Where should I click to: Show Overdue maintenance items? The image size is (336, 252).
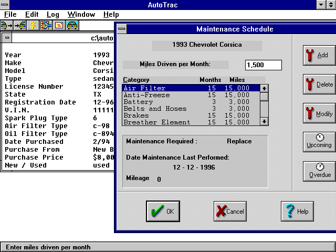[x=319, y=171]
